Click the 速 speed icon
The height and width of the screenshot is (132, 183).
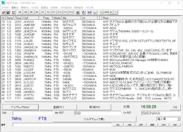(77, 12)
